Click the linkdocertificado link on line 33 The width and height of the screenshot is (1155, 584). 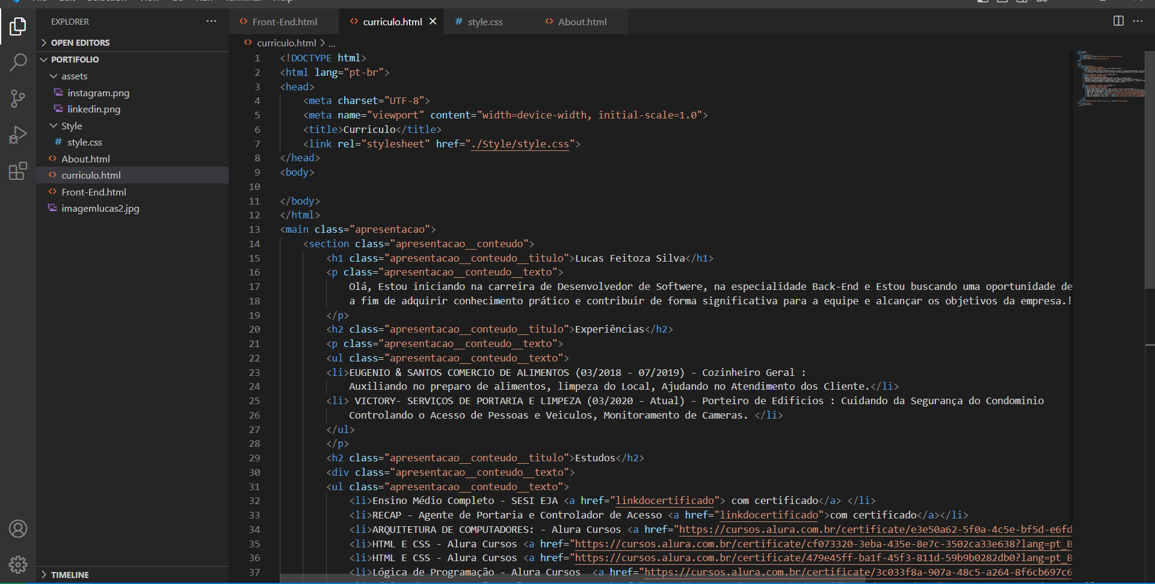tap(769, 515)
